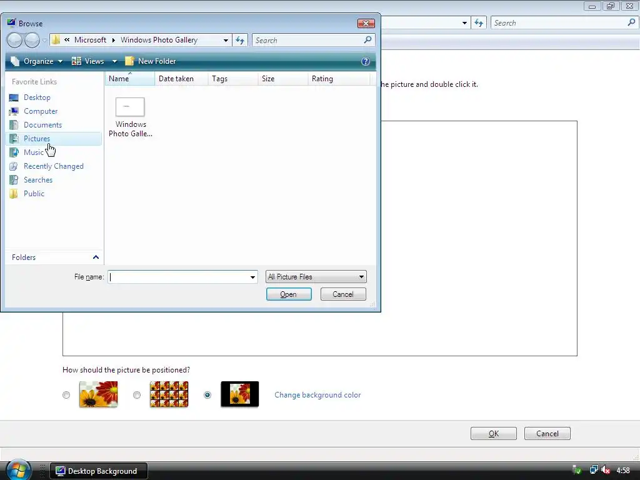
Task: Open the Browse dialog help icon
Action: (x=365, y=61)
